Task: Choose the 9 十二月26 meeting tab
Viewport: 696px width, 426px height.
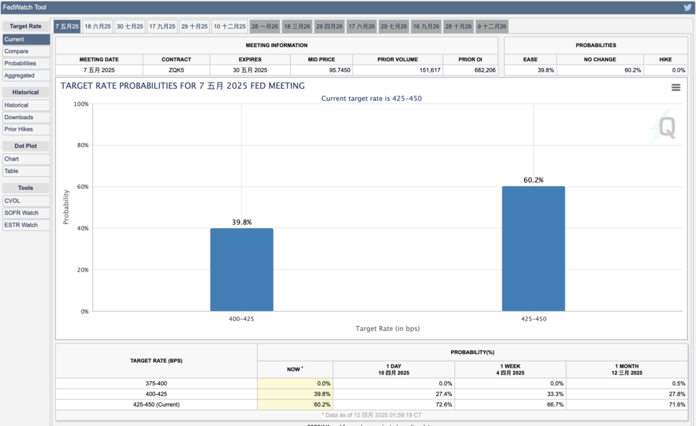Action: click(492, 27)
